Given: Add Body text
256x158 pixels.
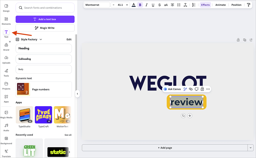Looking at the screenshot, I should click(x=44, y=69).
